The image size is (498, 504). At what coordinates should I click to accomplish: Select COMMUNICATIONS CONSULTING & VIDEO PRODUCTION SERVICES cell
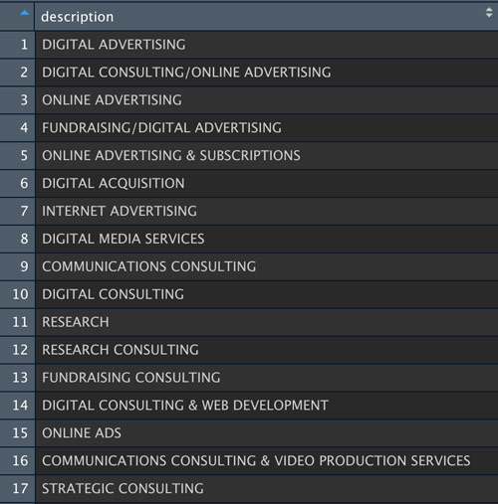(267, 461)
